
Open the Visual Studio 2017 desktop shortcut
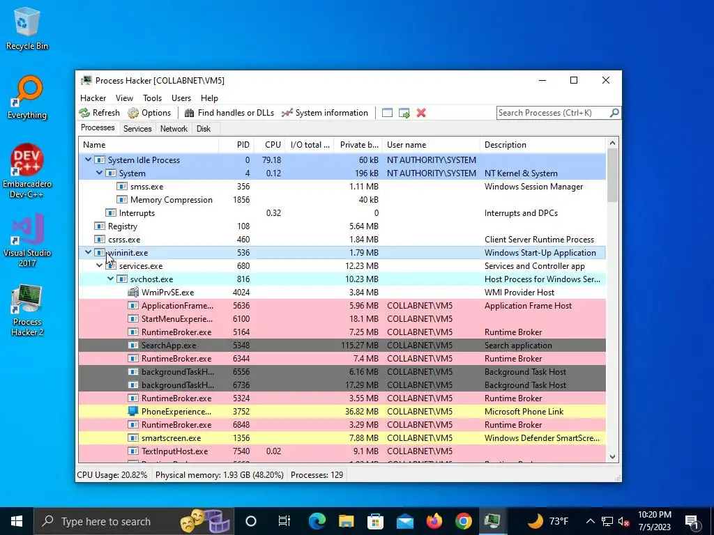coord(27,240)
